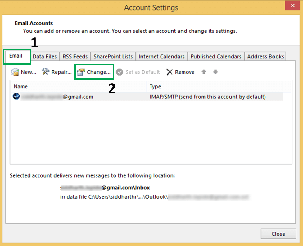
Task: Switch to Address Books tab
Action: [265, 57]
